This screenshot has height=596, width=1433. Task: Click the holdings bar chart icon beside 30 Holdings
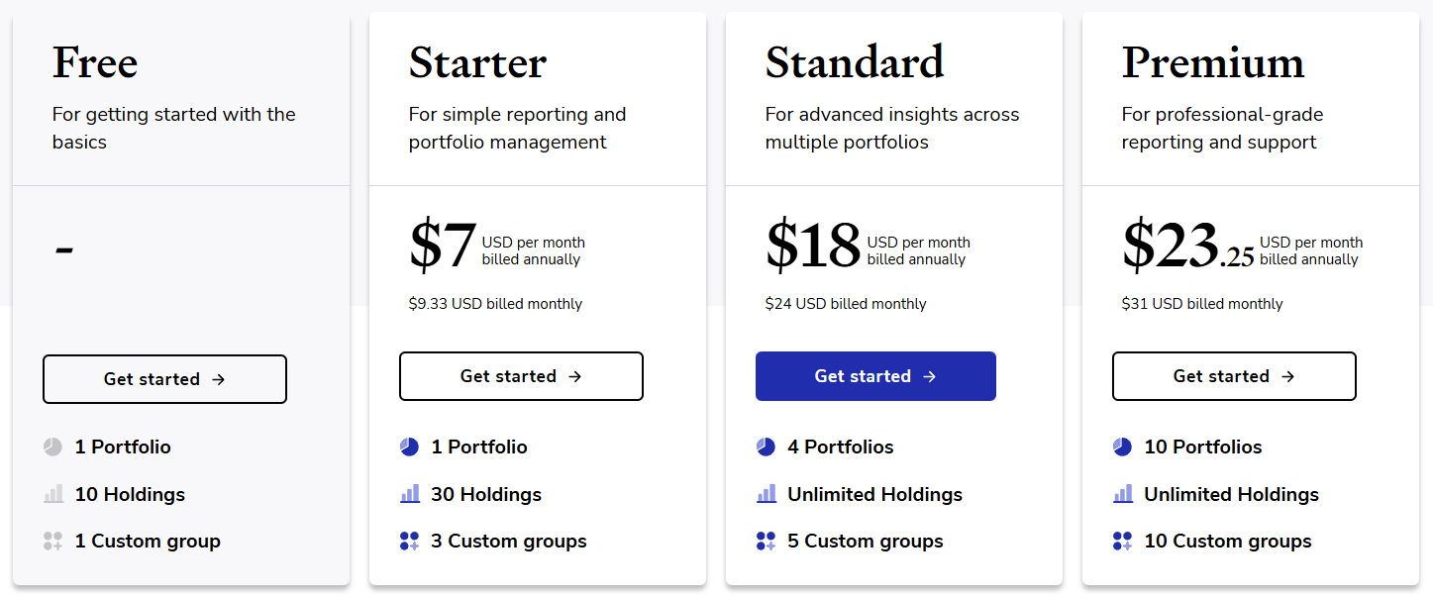click(x=410, y=493)
